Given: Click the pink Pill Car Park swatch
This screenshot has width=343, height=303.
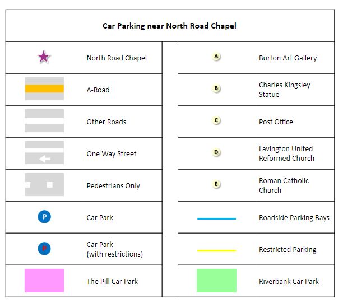Looking at the screenshot, I should click(44, 281).
